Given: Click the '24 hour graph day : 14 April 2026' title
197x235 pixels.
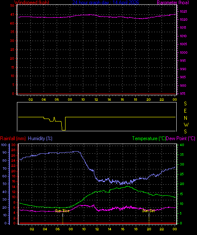Looking at the screenshot, I should (106, 3).
